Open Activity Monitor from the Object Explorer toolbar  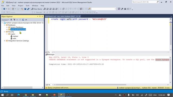point(26,20)
